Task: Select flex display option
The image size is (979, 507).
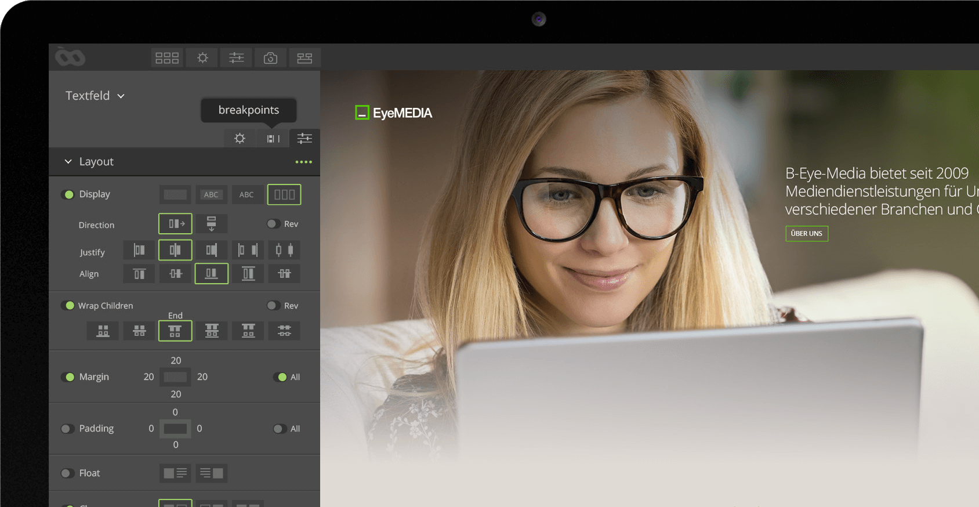Action: pyautogui.click(x=284, y=194)
